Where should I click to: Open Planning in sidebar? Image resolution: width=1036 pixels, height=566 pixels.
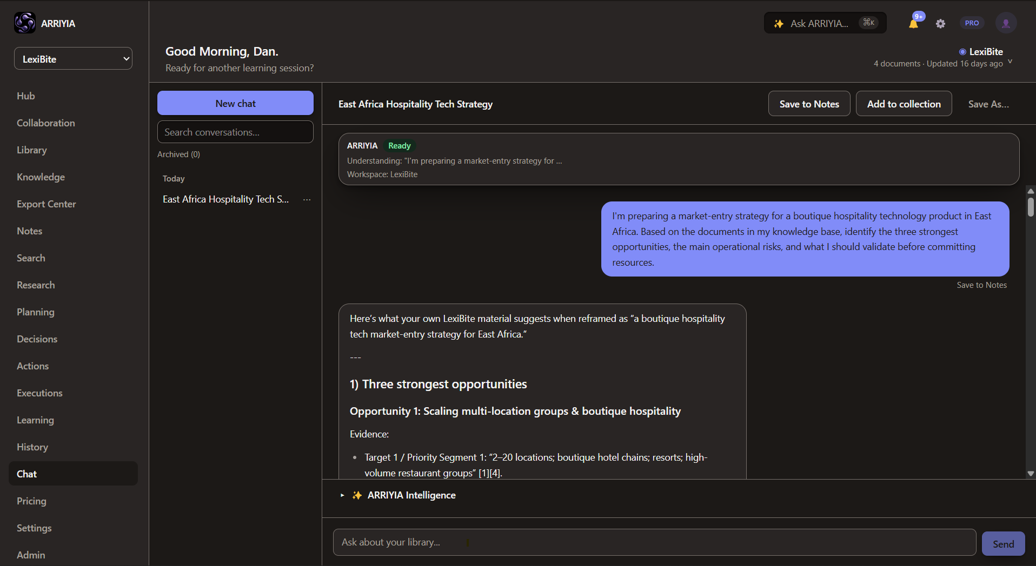point(36,312)
